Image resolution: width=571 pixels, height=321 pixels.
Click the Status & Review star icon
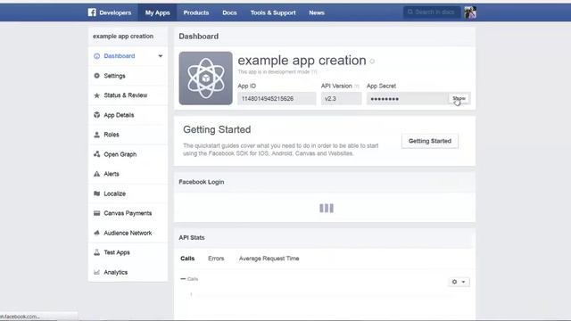[96, 95]
